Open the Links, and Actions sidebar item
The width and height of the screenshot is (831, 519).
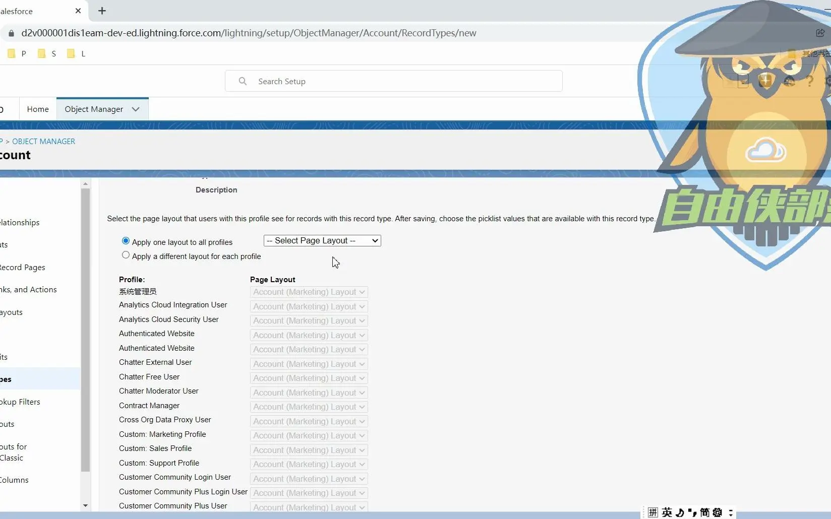(x=28, y=290)
